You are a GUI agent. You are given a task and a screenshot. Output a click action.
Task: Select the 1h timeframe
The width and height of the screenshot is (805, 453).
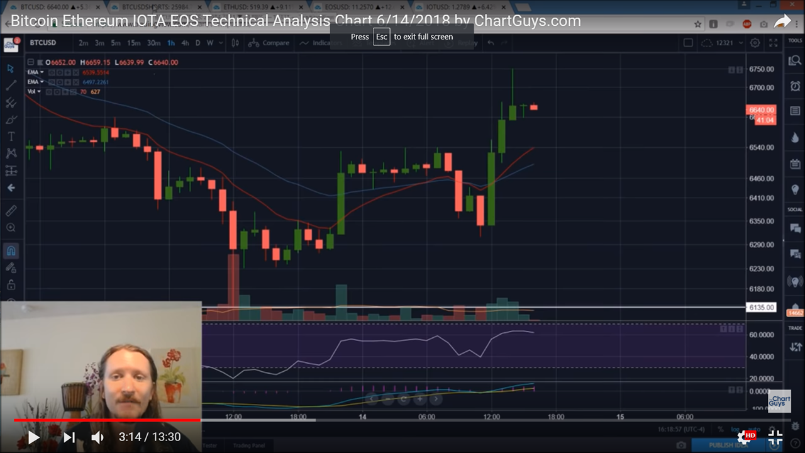coord(171,43)
